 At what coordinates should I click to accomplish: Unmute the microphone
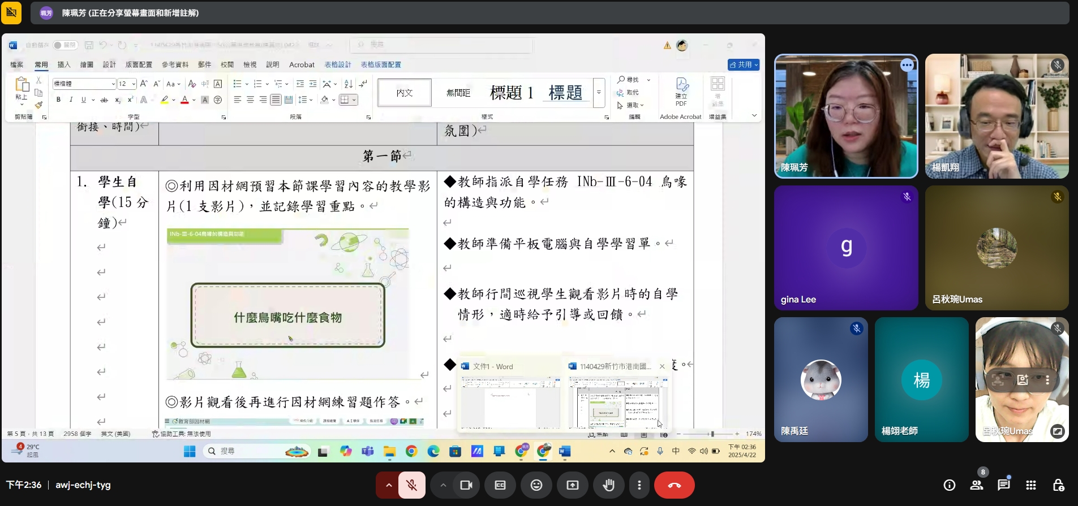(411, 485)
